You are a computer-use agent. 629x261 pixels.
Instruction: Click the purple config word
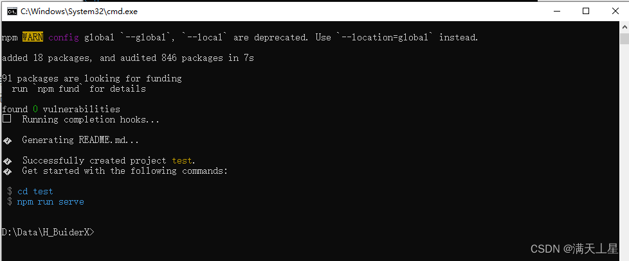[64, 38]
